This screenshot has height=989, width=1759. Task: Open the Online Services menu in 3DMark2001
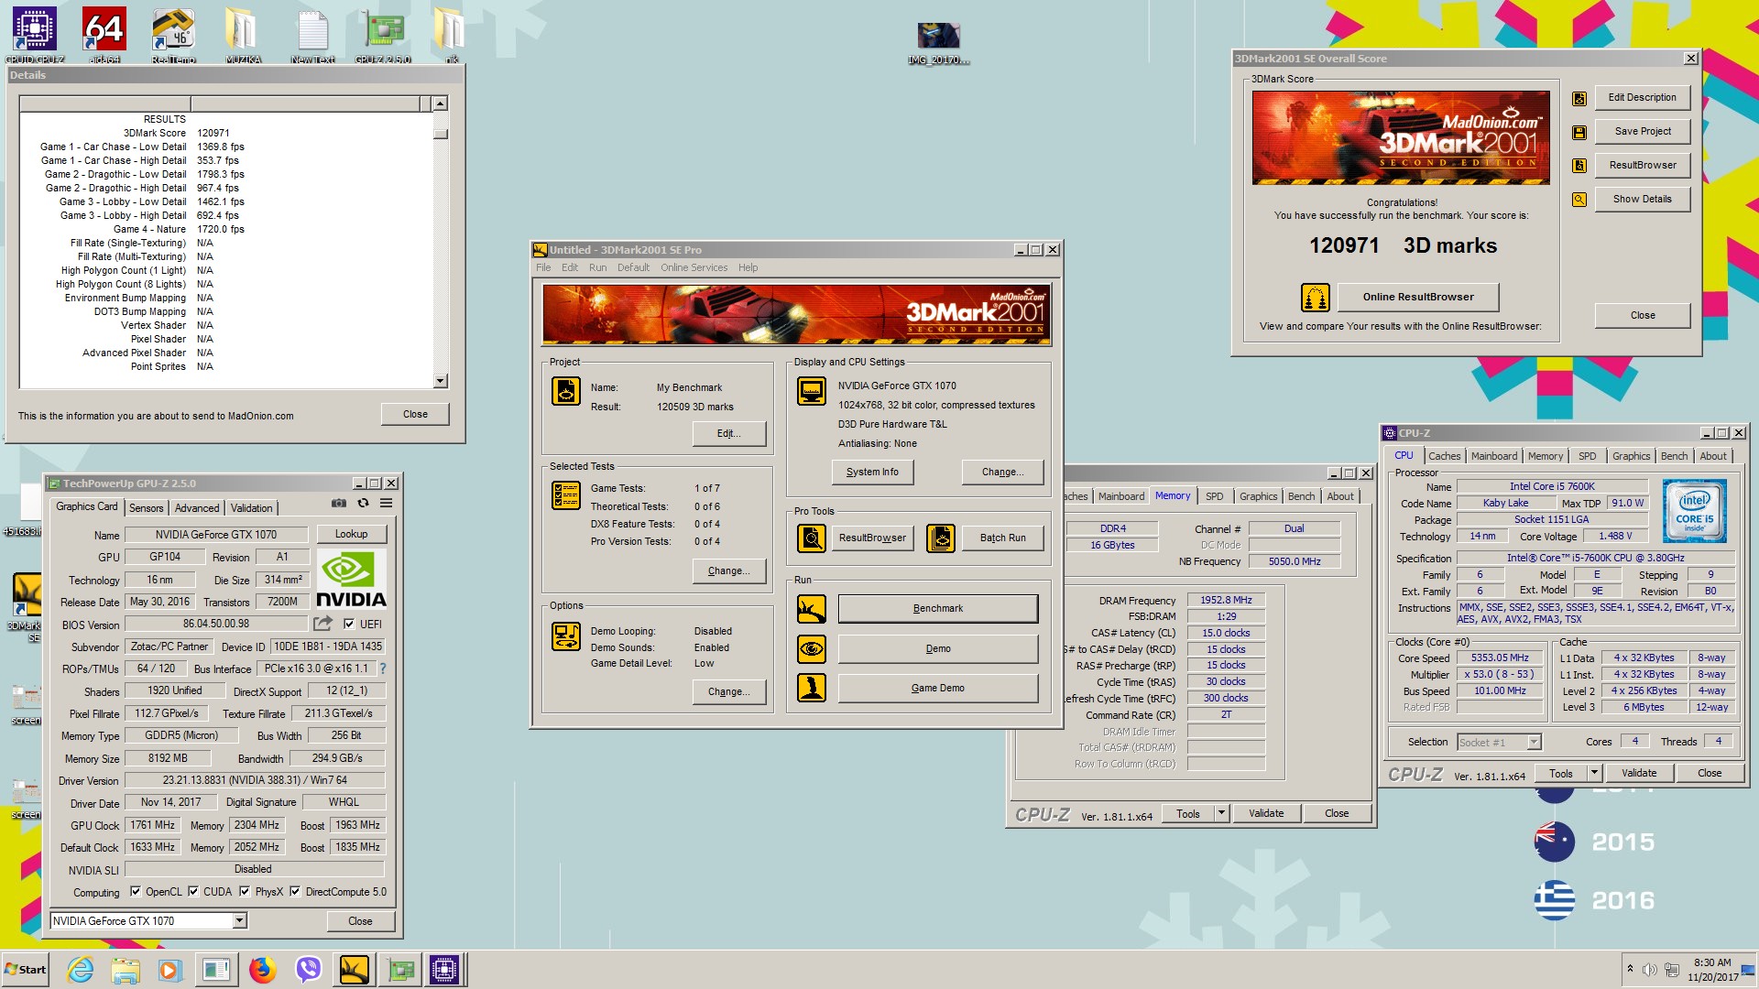pos(694,267)
